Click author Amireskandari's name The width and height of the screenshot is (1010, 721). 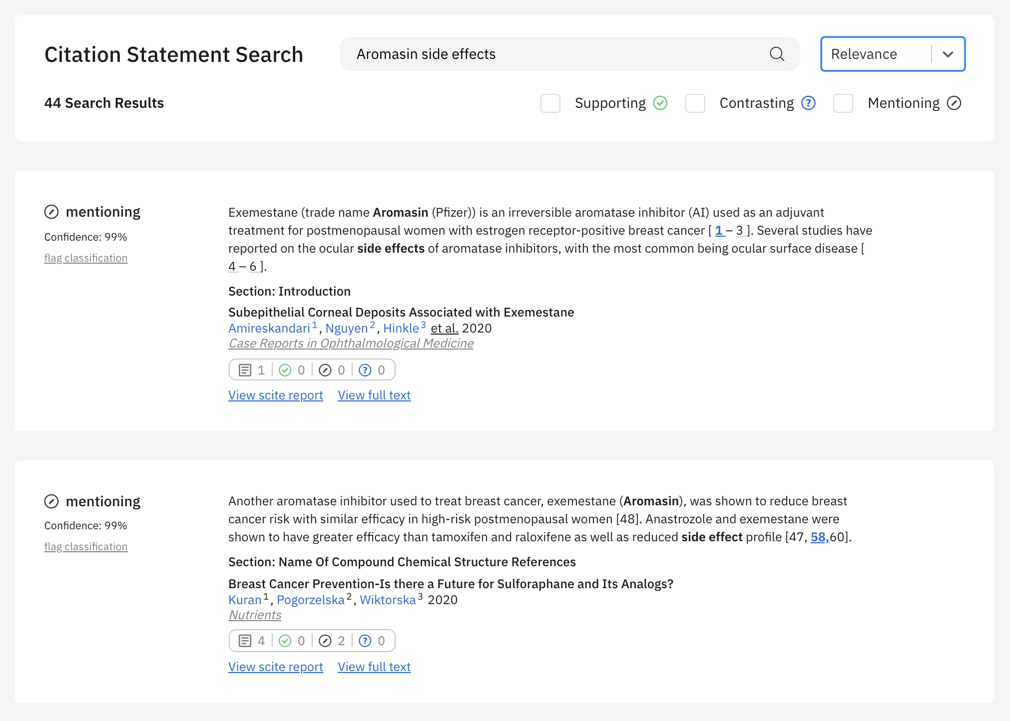click(269, 328)
